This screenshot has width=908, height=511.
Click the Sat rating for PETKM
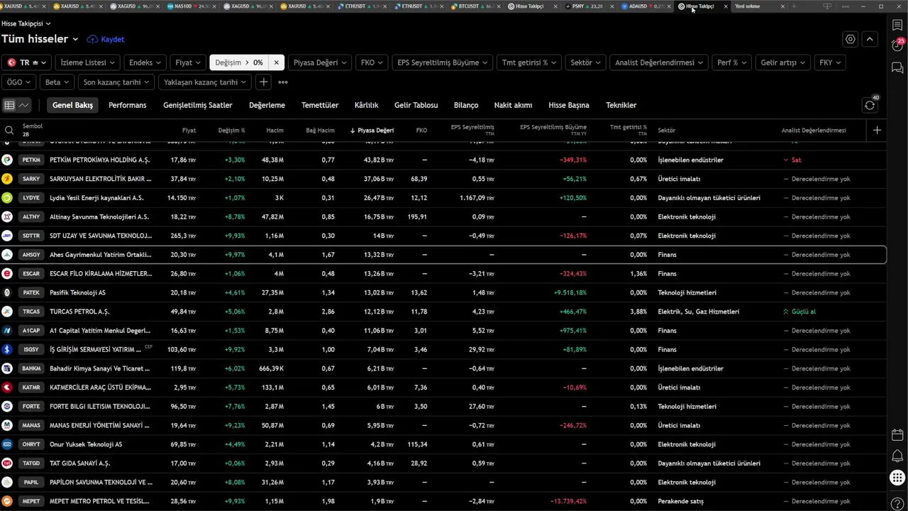click(x=792, y=160)
